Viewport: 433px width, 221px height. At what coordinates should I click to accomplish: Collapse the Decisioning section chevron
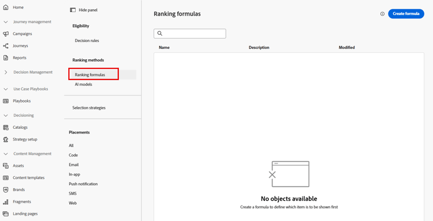pos(6,115)
